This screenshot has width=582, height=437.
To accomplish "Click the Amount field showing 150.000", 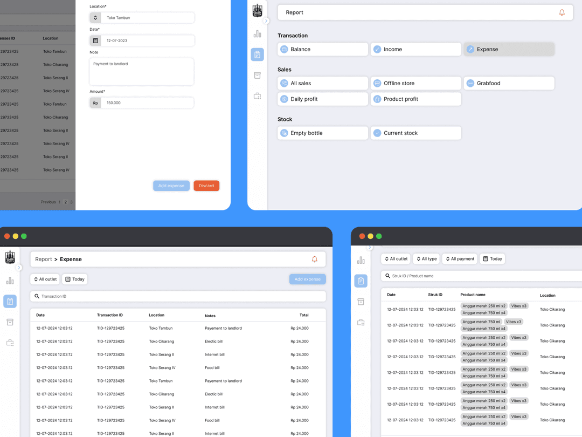I will pyautogui.click(x=141, y=103).
